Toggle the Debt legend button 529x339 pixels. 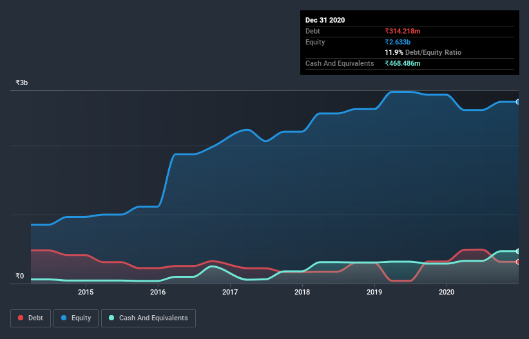pos(31,318)
